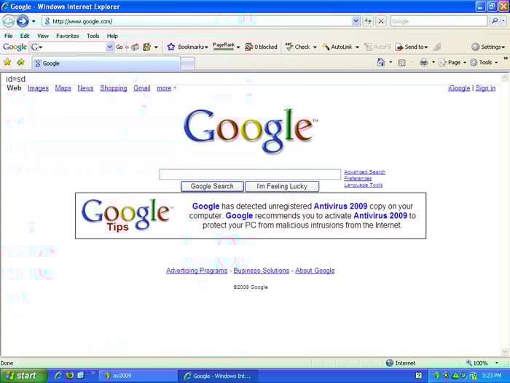Open the Send to toolbar menu
The height and width of the screenshot is (383, 510).
(412, 47)
